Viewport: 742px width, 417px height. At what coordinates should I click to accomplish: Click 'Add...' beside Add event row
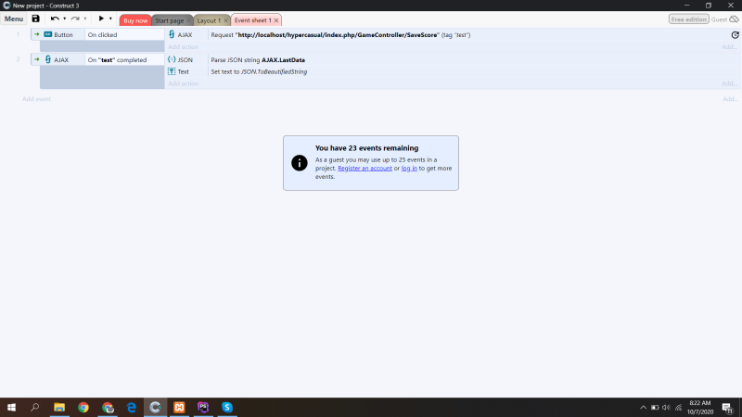pos(730,99)
